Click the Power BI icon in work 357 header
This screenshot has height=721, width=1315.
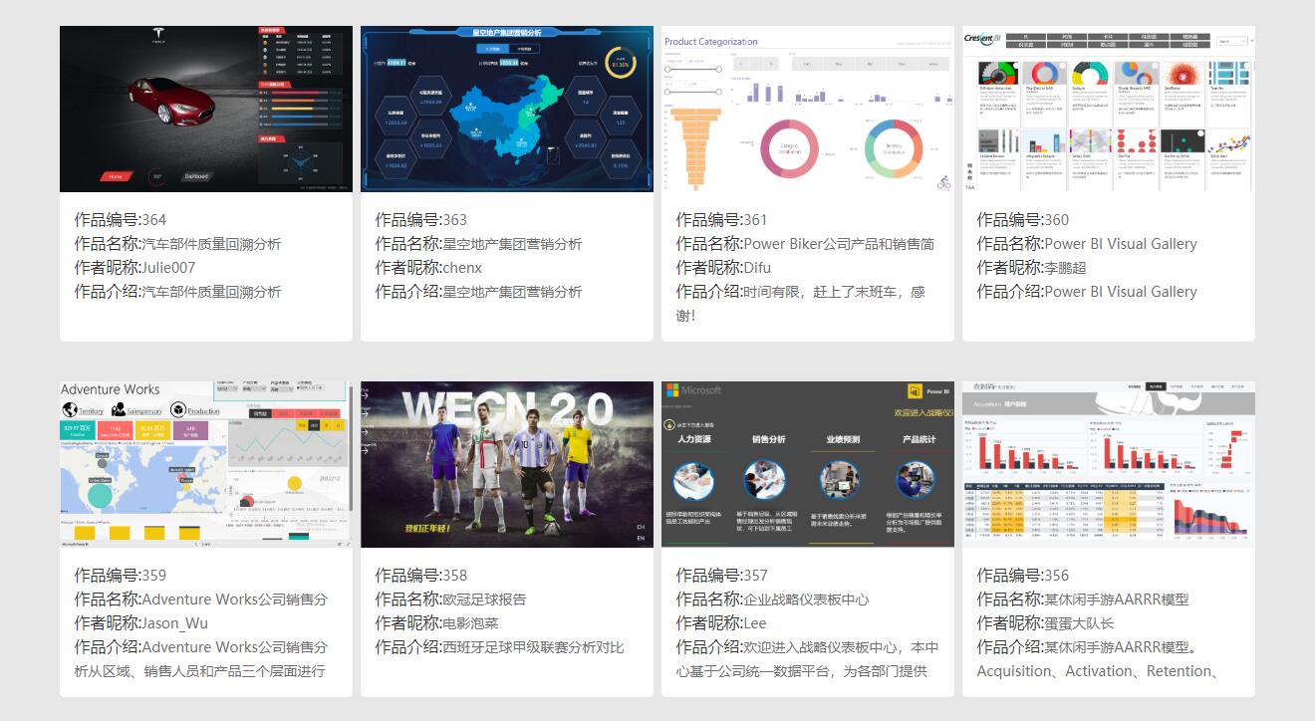915,390
